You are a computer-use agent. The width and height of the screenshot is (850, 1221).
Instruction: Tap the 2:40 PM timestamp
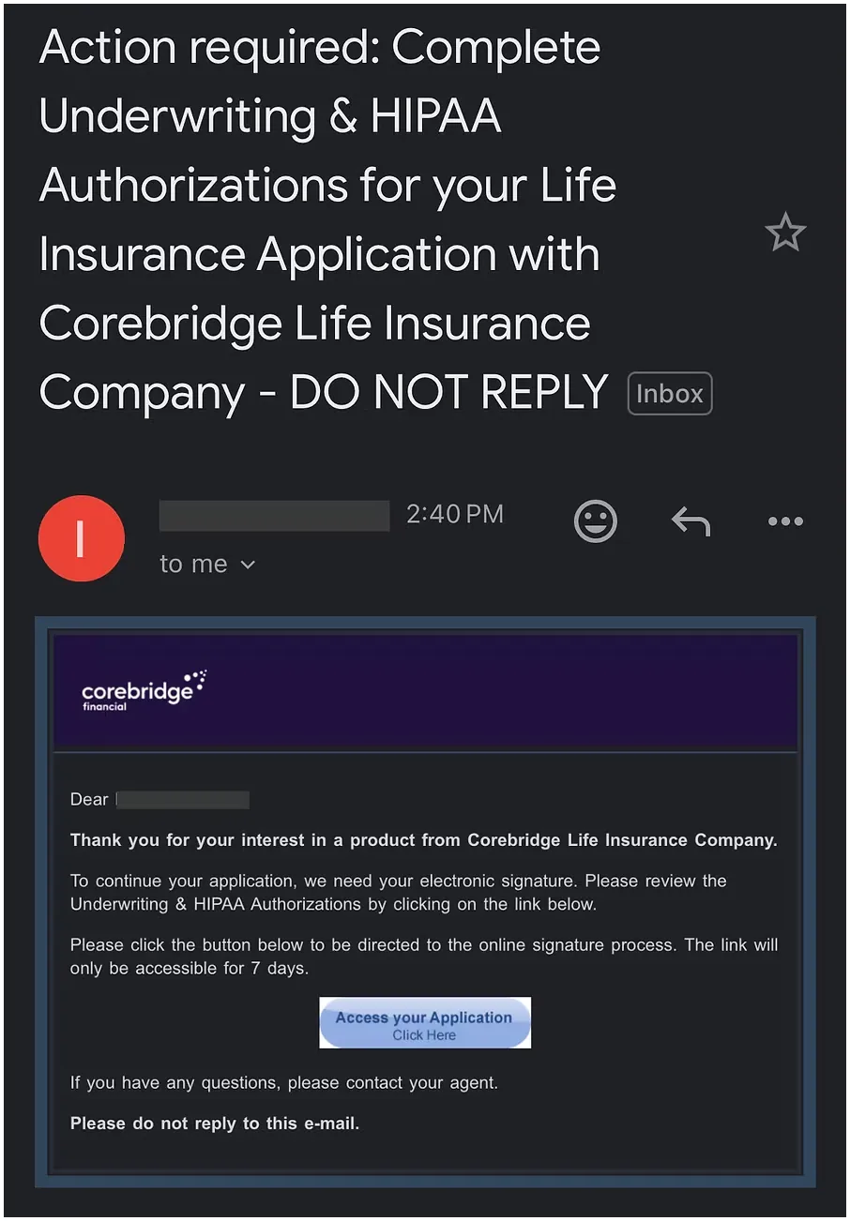[x=455, y=514]
